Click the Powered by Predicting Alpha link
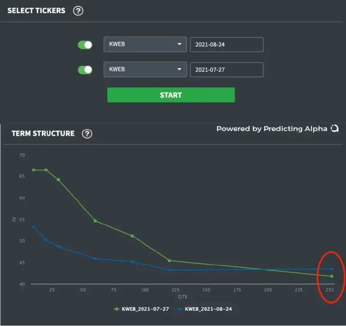The height and width of the screenshot is (326, 346). pos(272,129)
